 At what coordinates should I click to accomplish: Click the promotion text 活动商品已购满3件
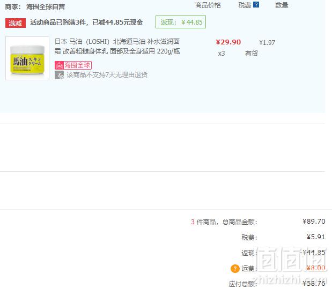coord(59,22)
